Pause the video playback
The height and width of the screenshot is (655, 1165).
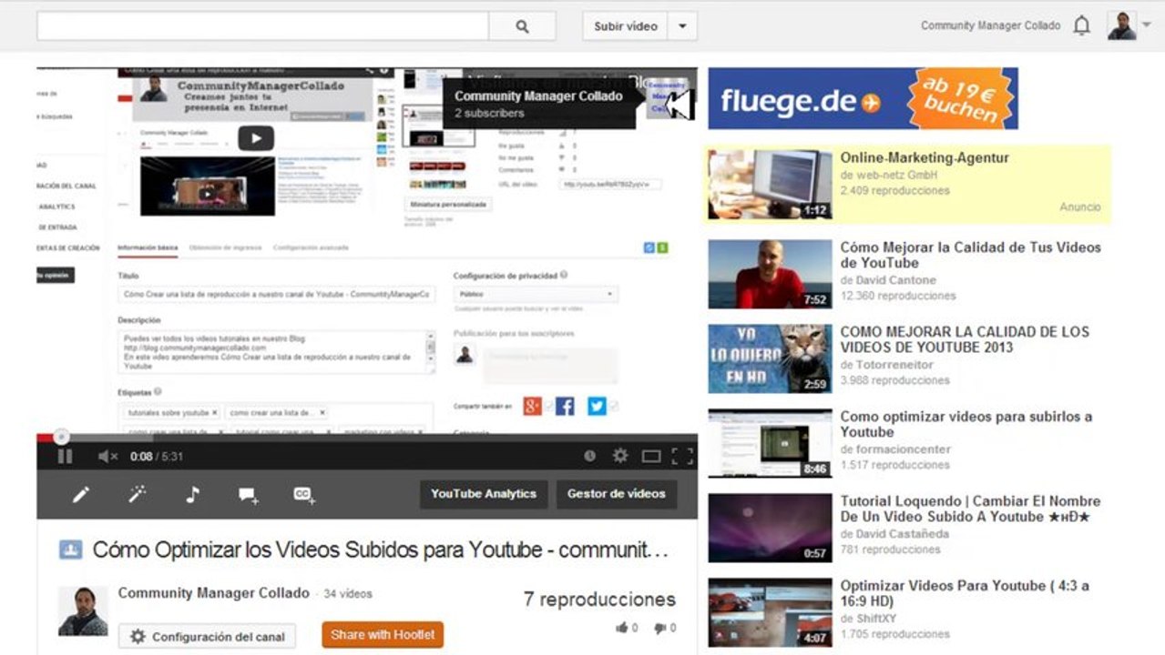tap(65, 456)
